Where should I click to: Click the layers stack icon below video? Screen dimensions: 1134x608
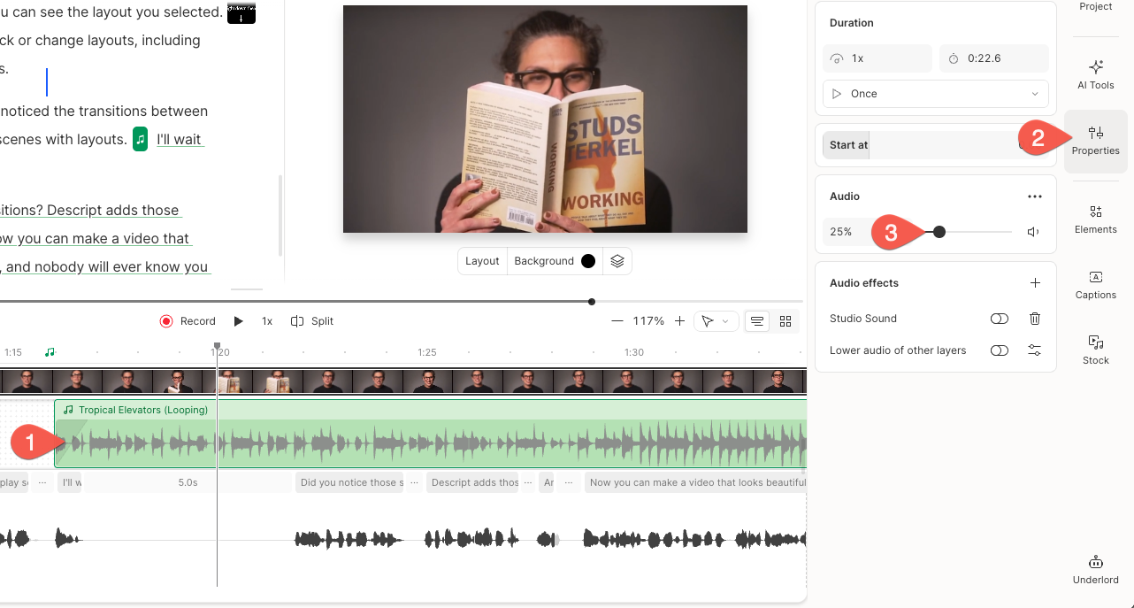(x=617, y=261)
